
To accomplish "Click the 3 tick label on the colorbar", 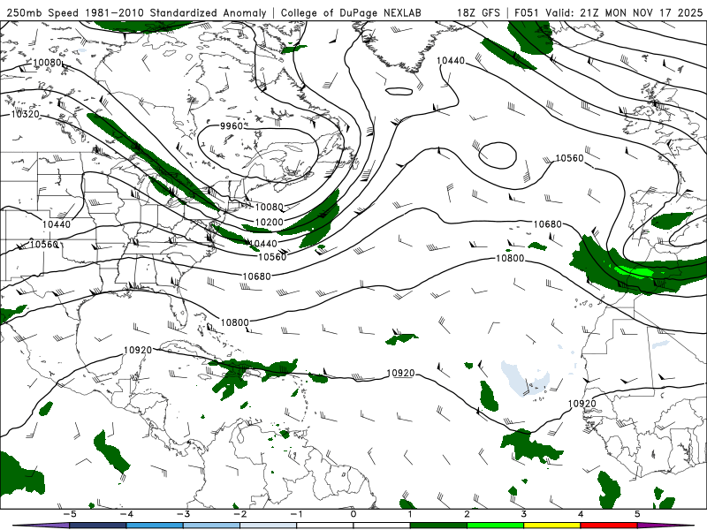I will (x=523, y=514).
